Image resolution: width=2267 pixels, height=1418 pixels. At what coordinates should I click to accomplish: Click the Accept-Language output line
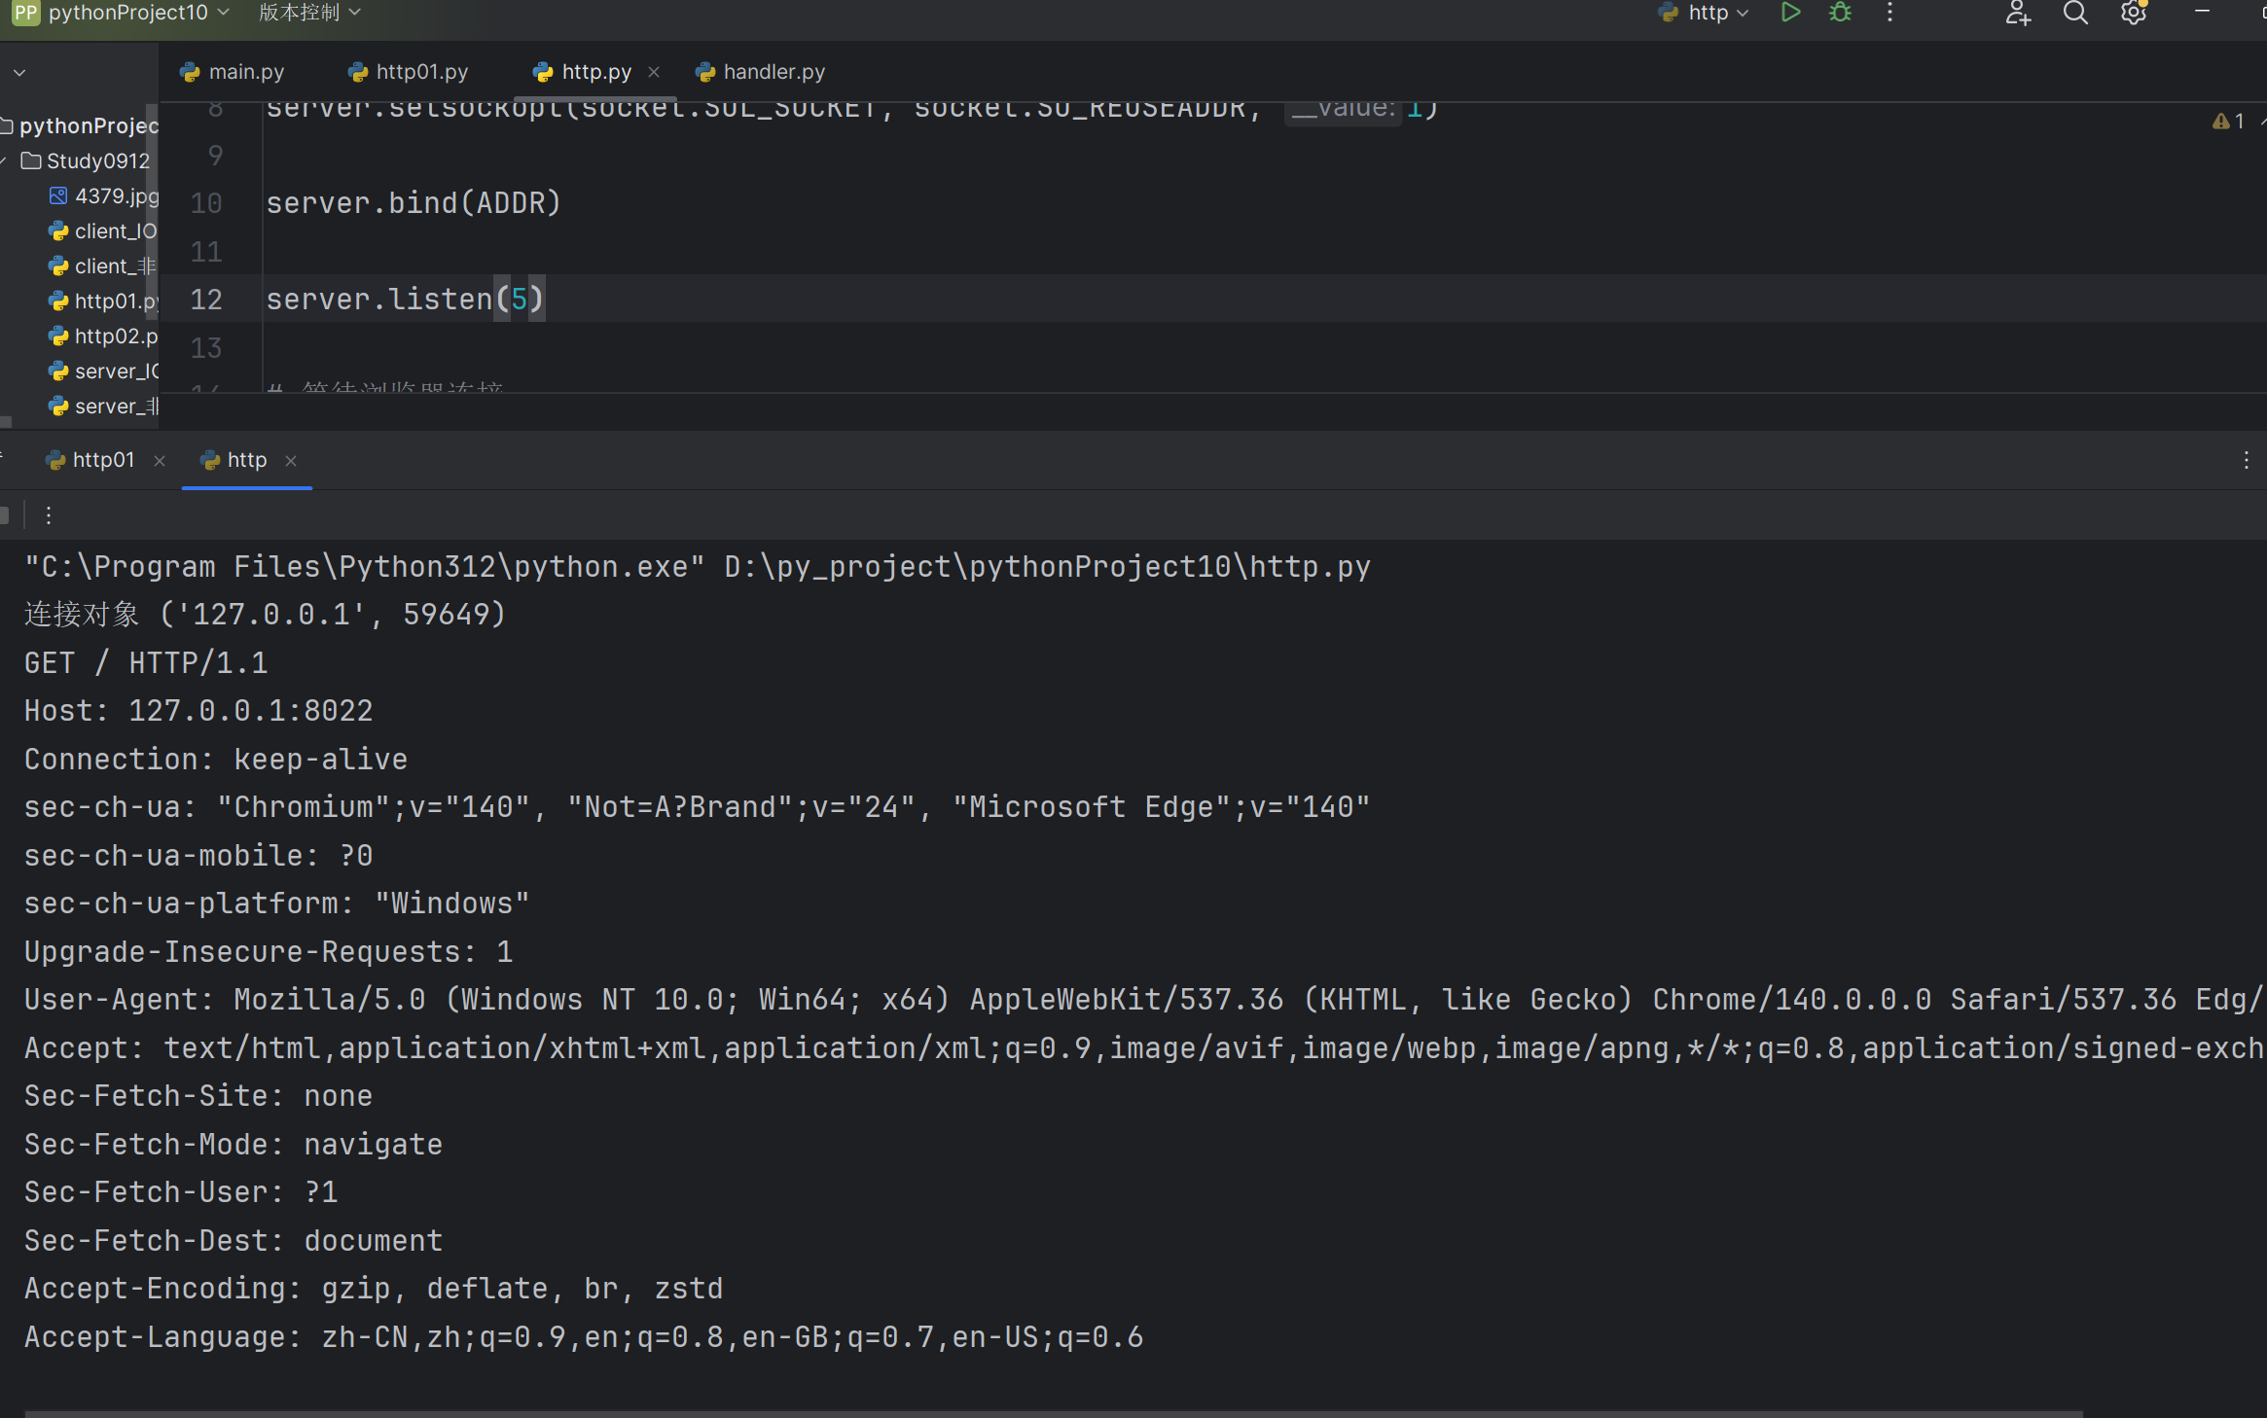pos(584,1337)
